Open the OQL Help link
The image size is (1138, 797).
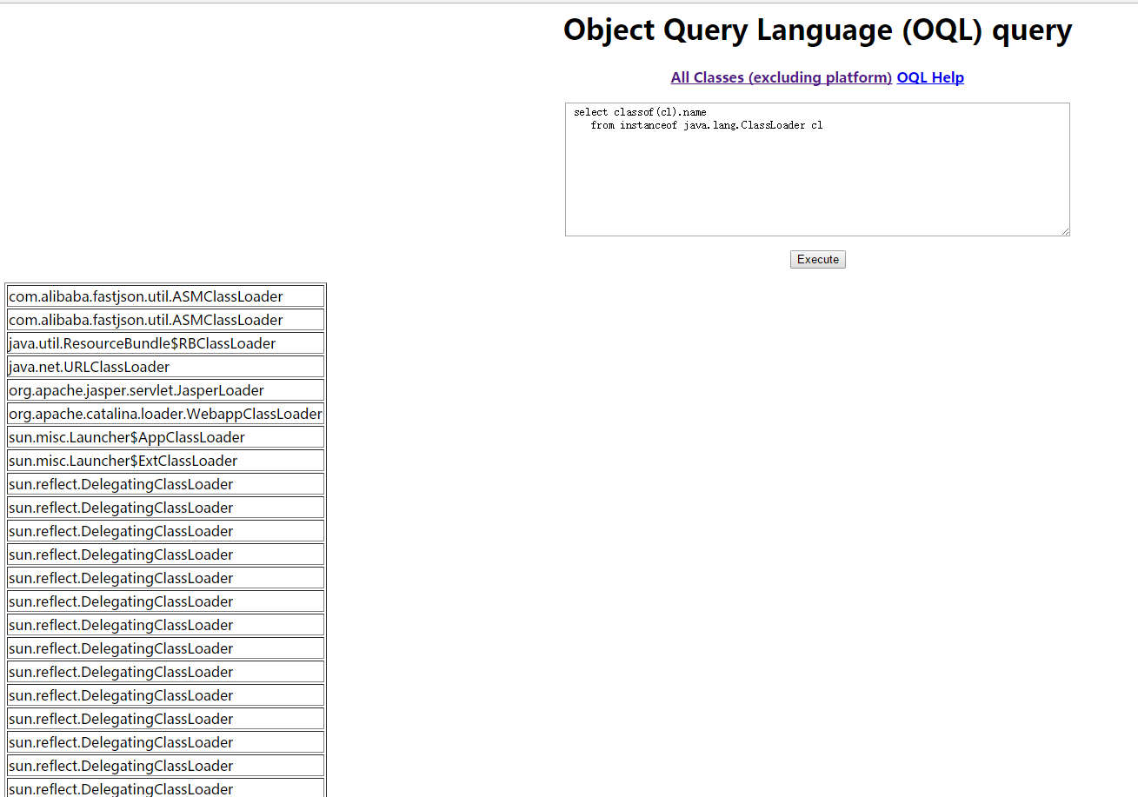coord(930,77)
